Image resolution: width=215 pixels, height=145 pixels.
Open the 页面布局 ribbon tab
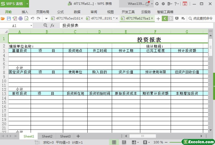coord(43,12)
